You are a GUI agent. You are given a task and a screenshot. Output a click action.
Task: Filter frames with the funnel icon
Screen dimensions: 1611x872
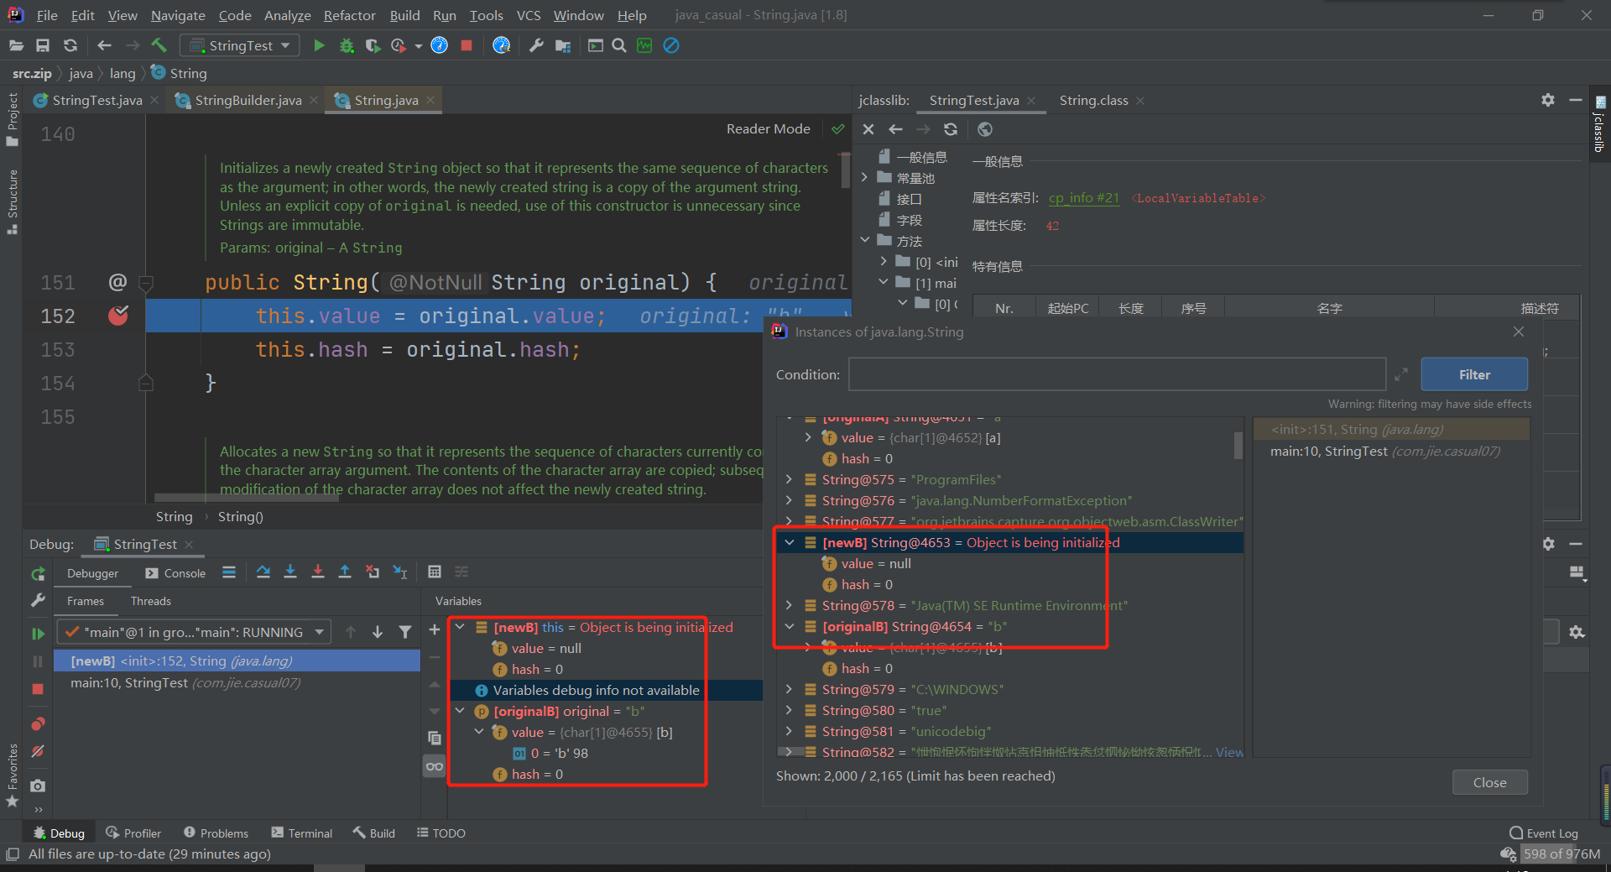[x=405, y=632]
